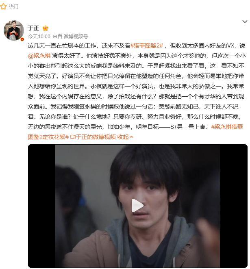Click the crown membership icon next to 于正
Viewport: 250px width, 269px height.
[x=46, y=28]
